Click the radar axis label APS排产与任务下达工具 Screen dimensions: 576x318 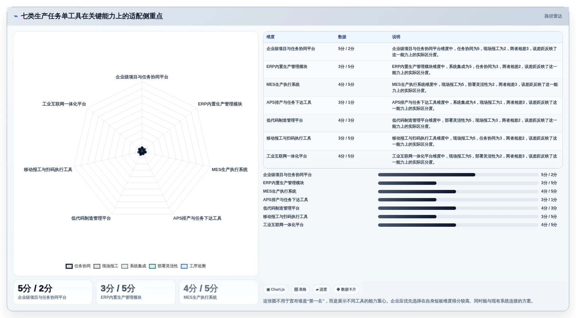[x=197, y=218]
